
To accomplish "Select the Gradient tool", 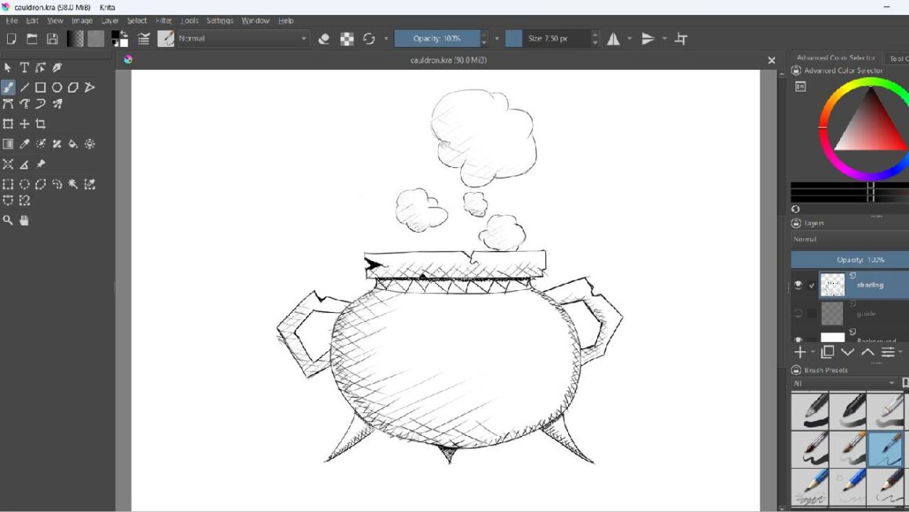I will (8, 143).
